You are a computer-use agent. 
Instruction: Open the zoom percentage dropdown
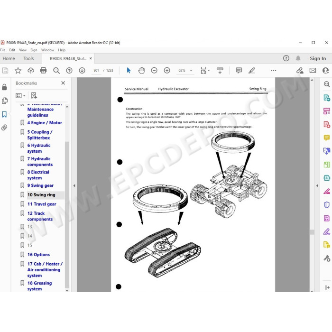pyautogui.click(x=191, y=70)
